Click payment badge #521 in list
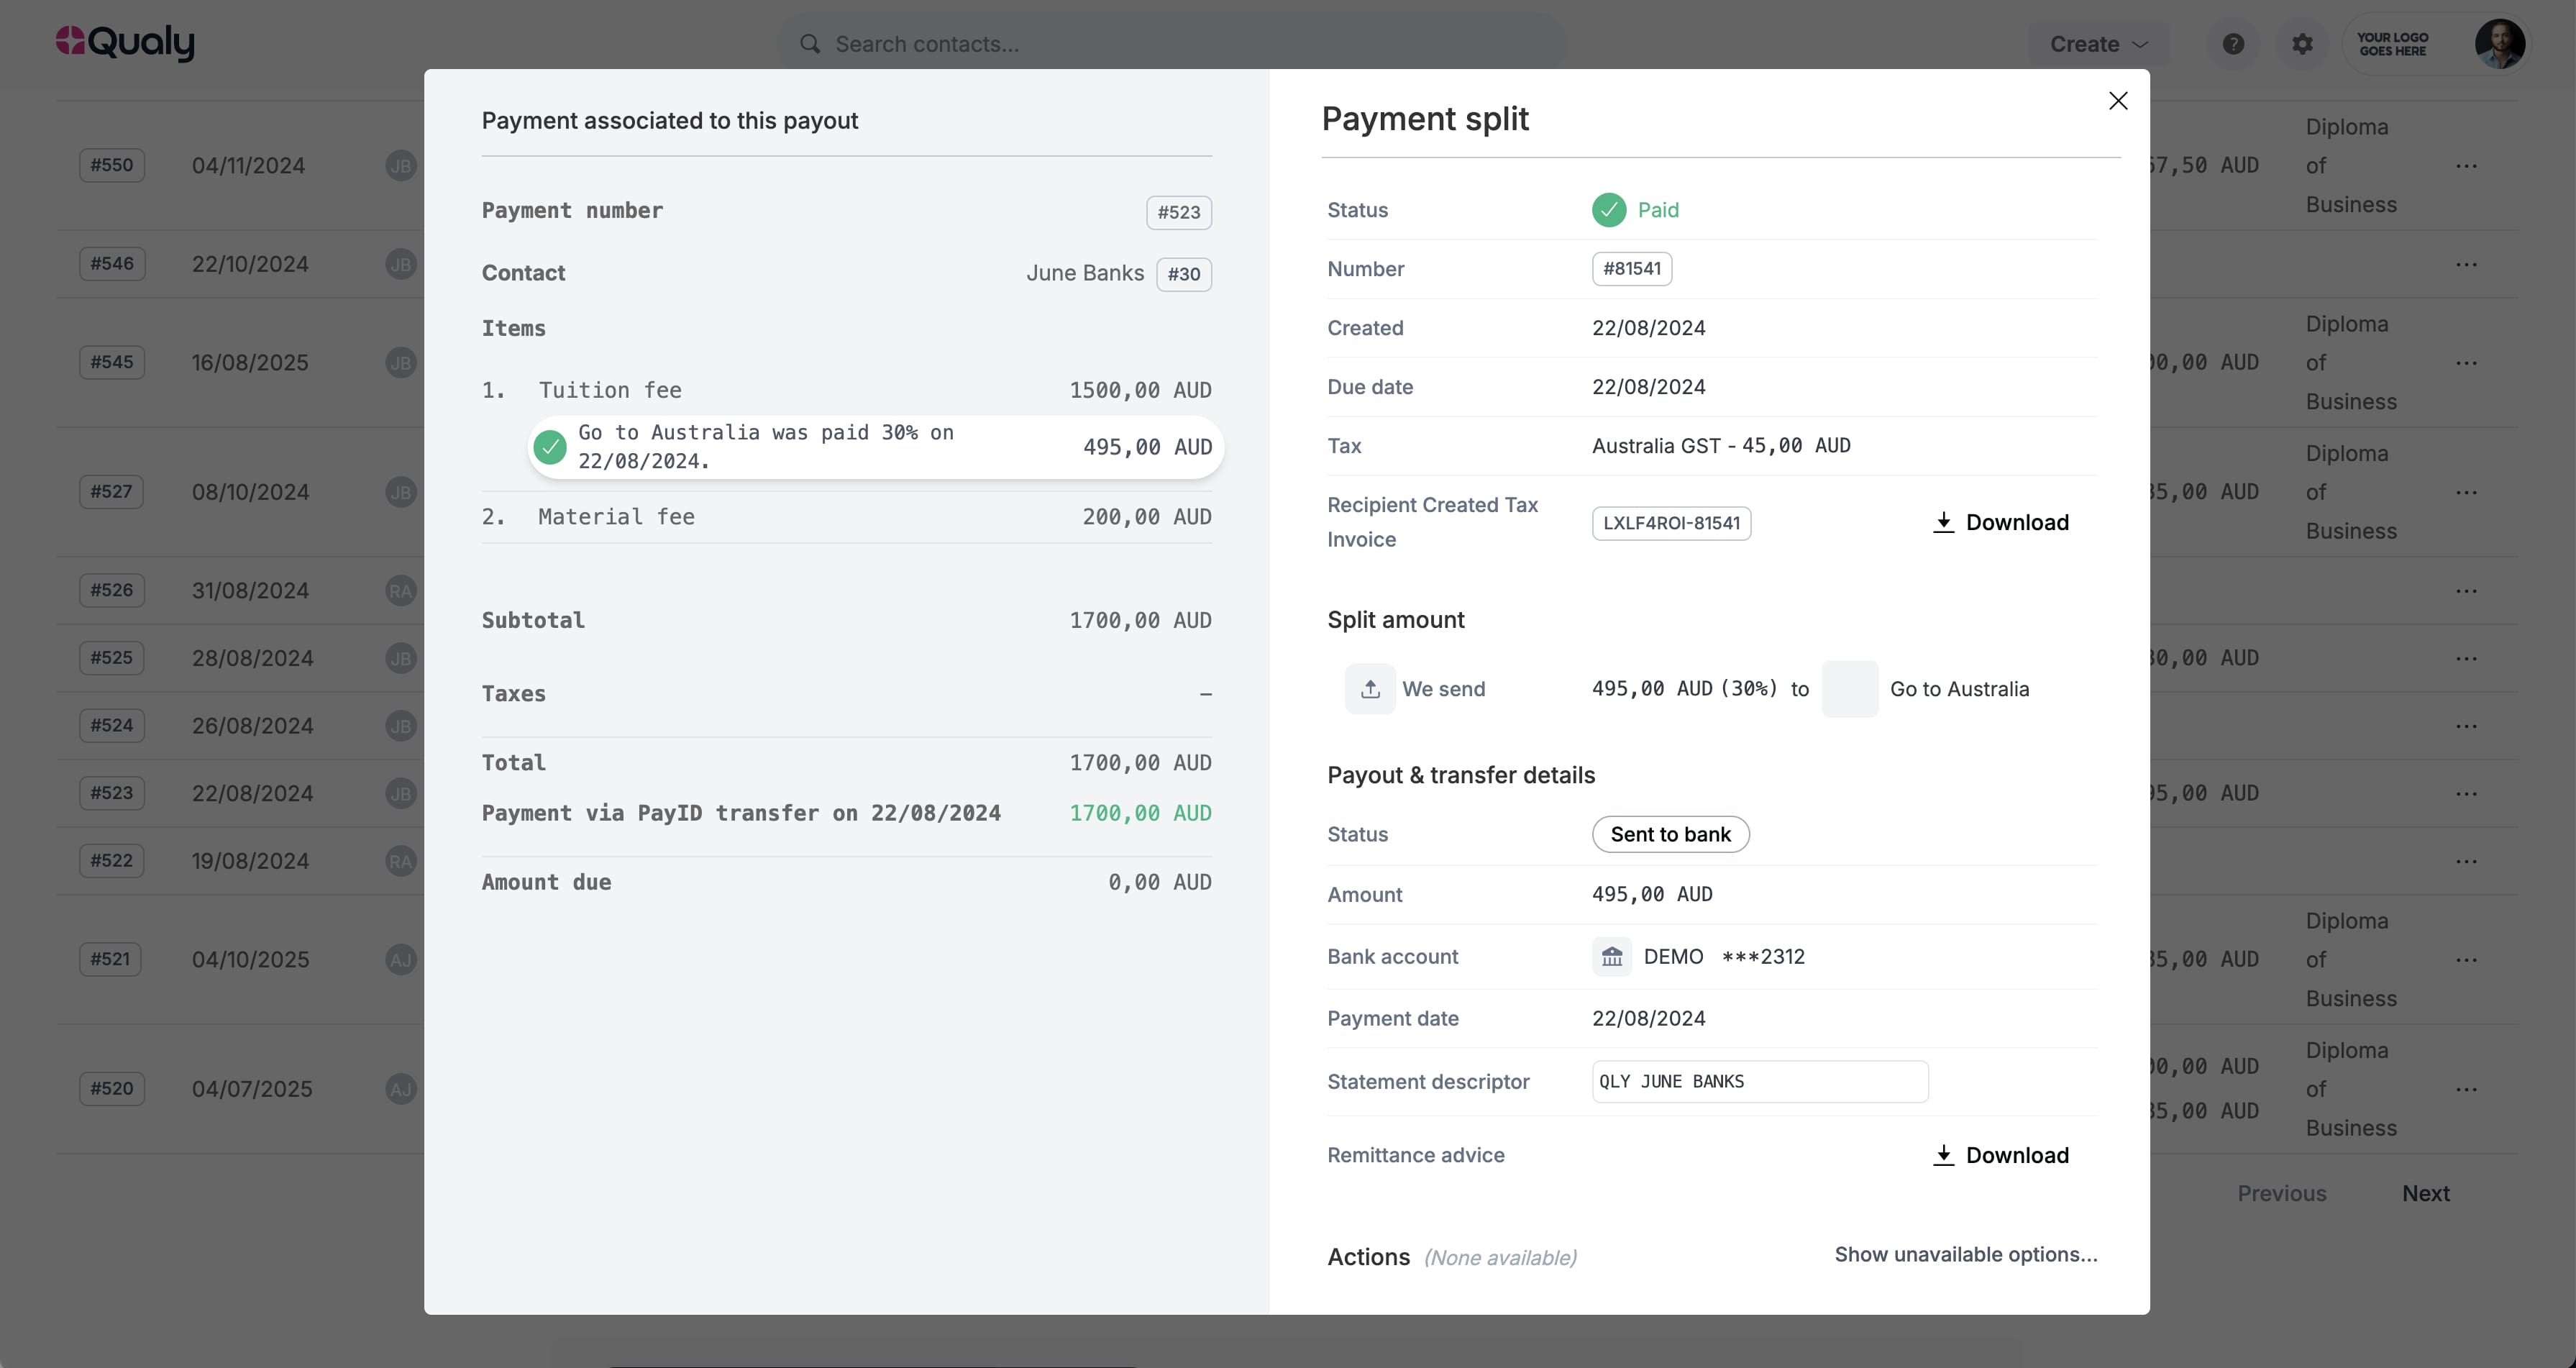The width and height of the screenshot is (2576, 1368). [110, 959]
